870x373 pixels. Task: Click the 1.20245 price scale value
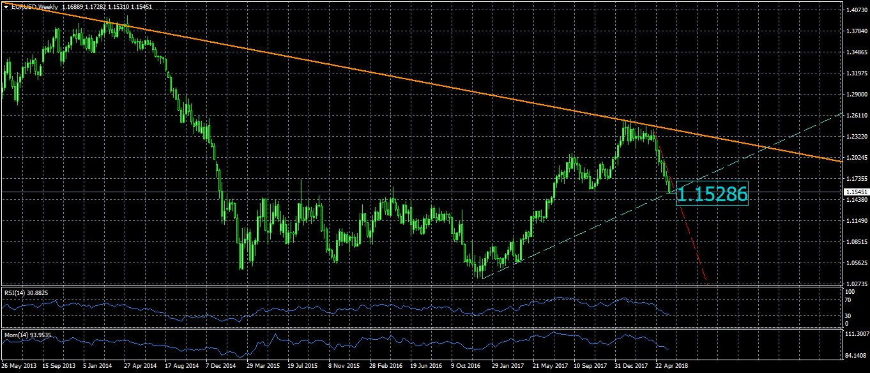pyautogui.click(x=855, y=158)
